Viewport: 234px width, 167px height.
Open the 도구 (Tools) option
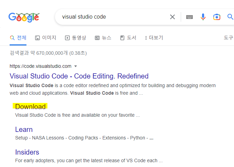229,38
